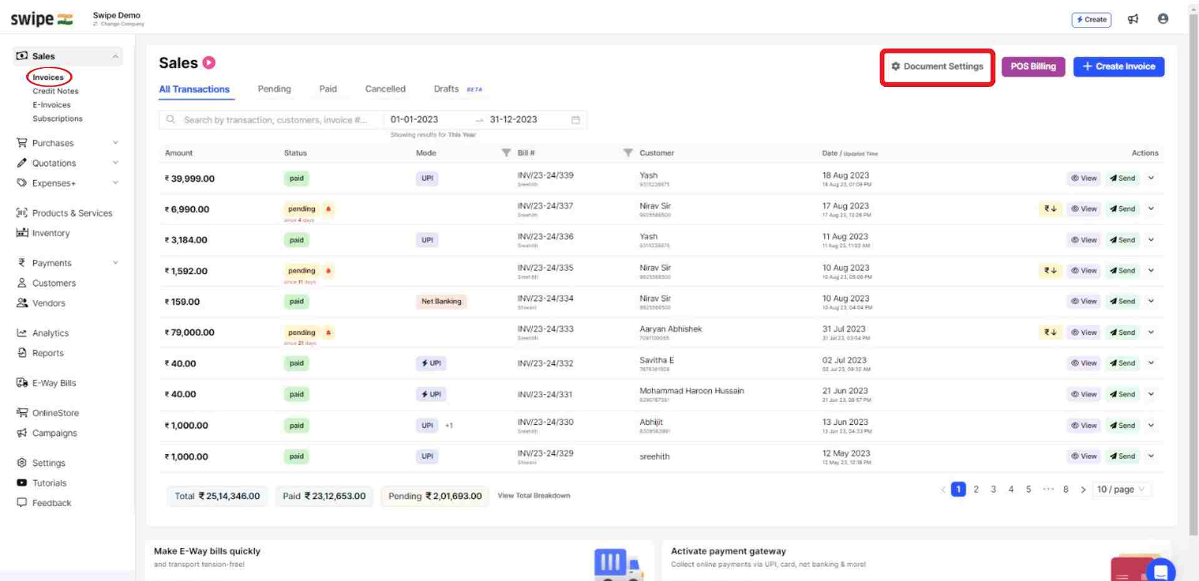The image size is (1199, 581).
Task: Switch to the Paid tab
Action: [x=328, y=89]
